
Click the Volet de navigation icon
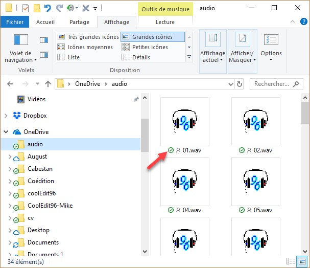(x=20, y=40)
